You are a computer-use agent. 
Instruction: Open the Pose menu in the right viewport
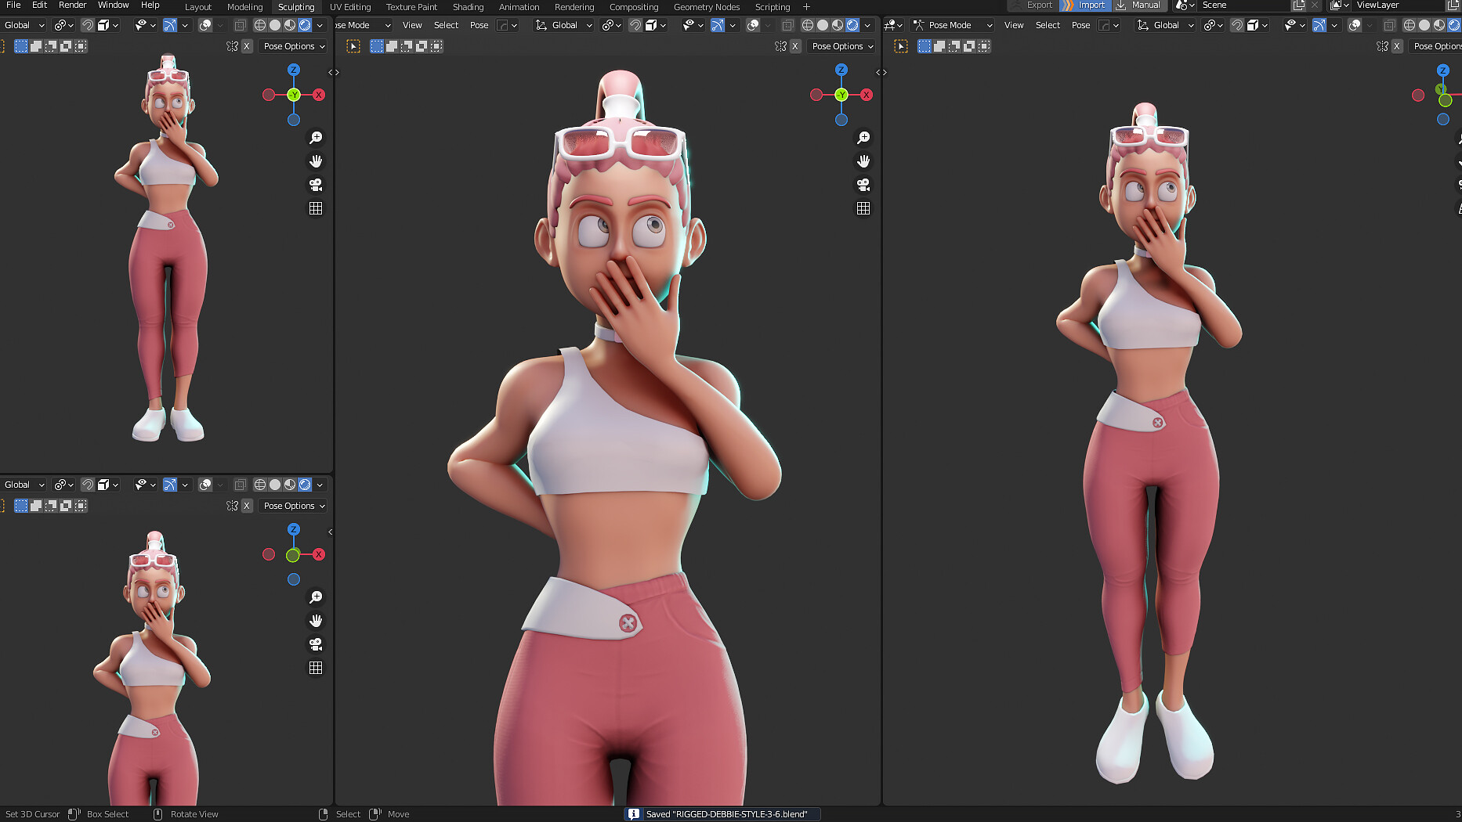pos(1080,24)
